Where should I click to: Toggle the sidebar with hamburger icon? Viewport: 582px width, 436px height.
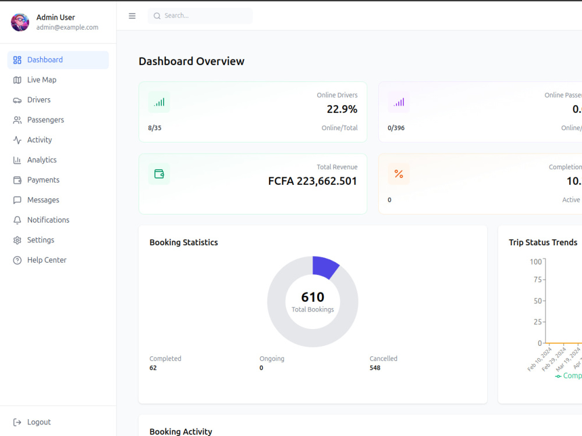[x=132, y=16]
